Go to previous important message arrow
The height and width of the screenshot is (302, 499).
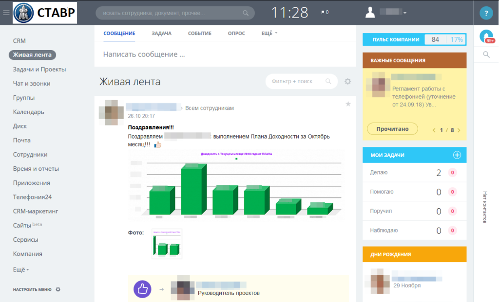click(434, 130)
